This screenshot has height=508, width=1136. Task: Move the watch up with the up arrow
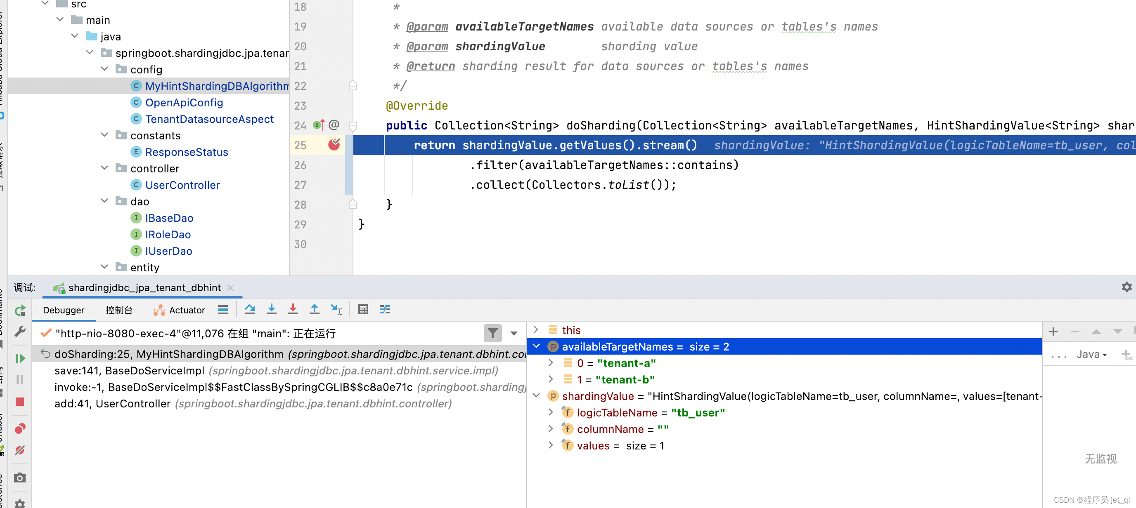coord(1096,332)
